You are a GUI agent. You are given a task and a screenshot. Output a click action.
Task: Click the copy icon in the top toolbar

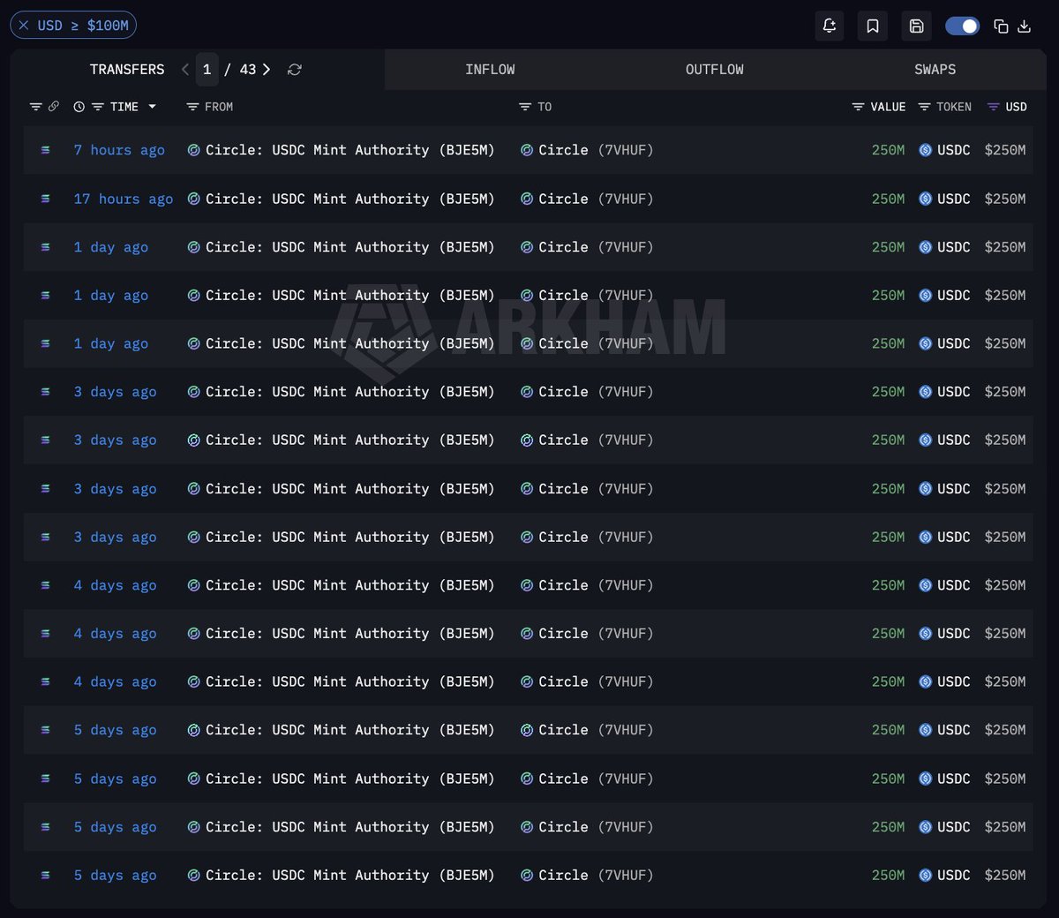[x=1001, y=26]
